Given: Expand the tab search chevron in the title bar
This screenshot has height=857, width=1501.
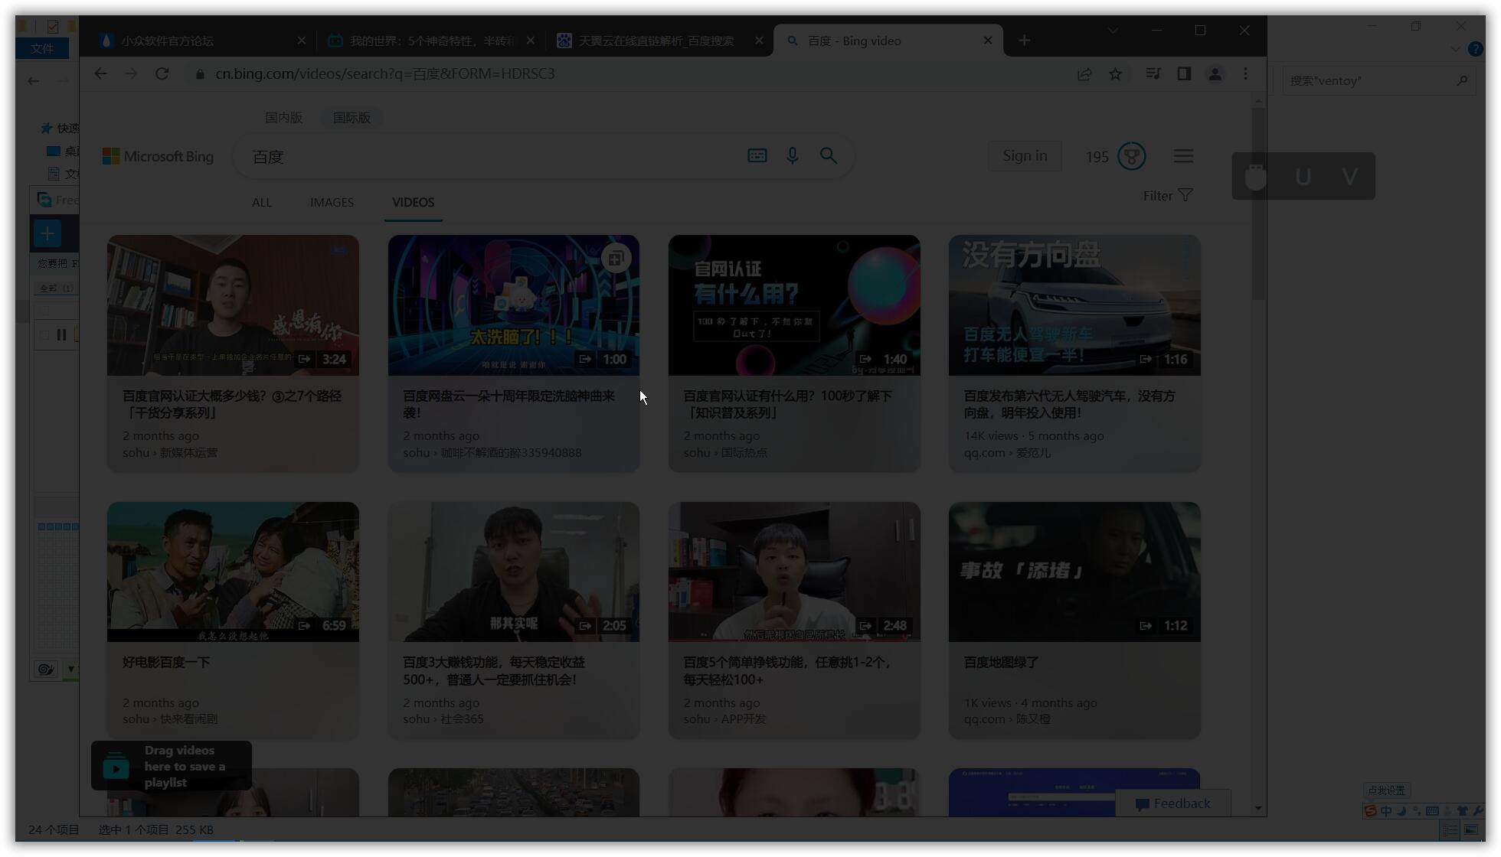Looking at the screenshot, I should pyautogui.click(x=1113, y=31).
